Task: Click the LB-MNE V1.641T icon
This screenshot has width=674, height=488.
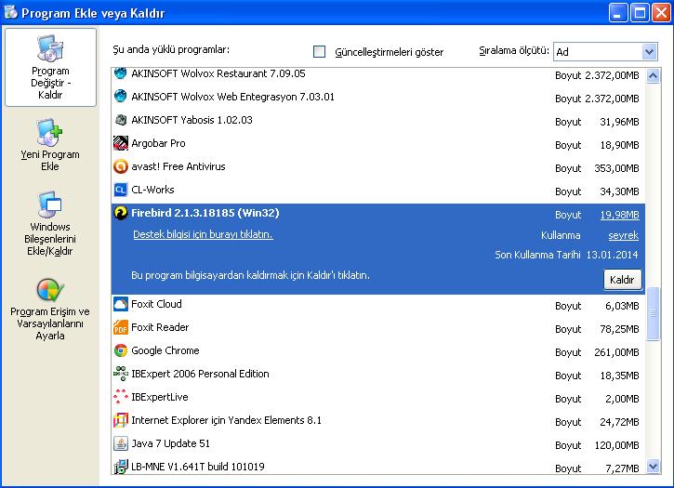Action: (x=121, y=467)
